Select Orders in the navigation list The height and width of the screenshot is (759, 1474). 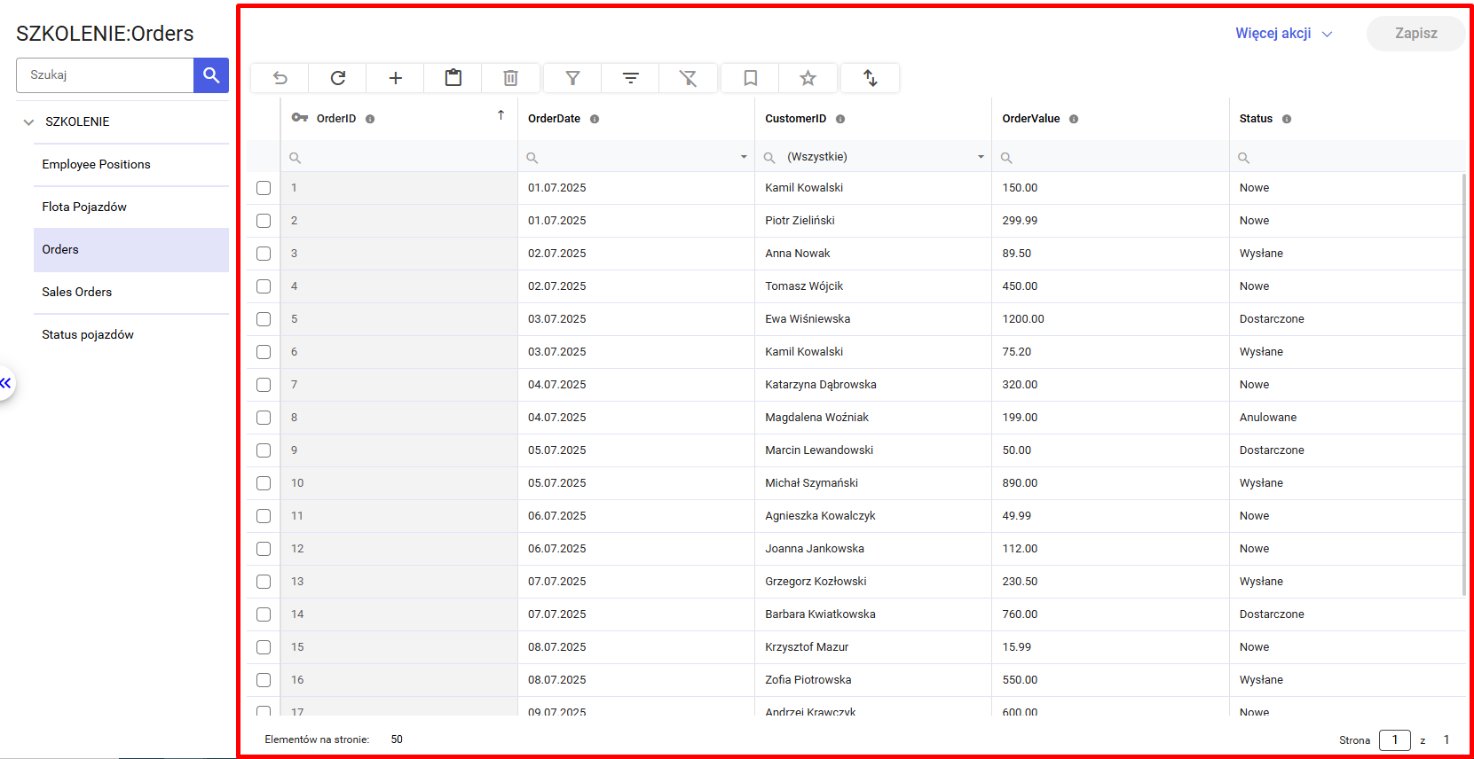pyautogui.click(x=131, y=250)
